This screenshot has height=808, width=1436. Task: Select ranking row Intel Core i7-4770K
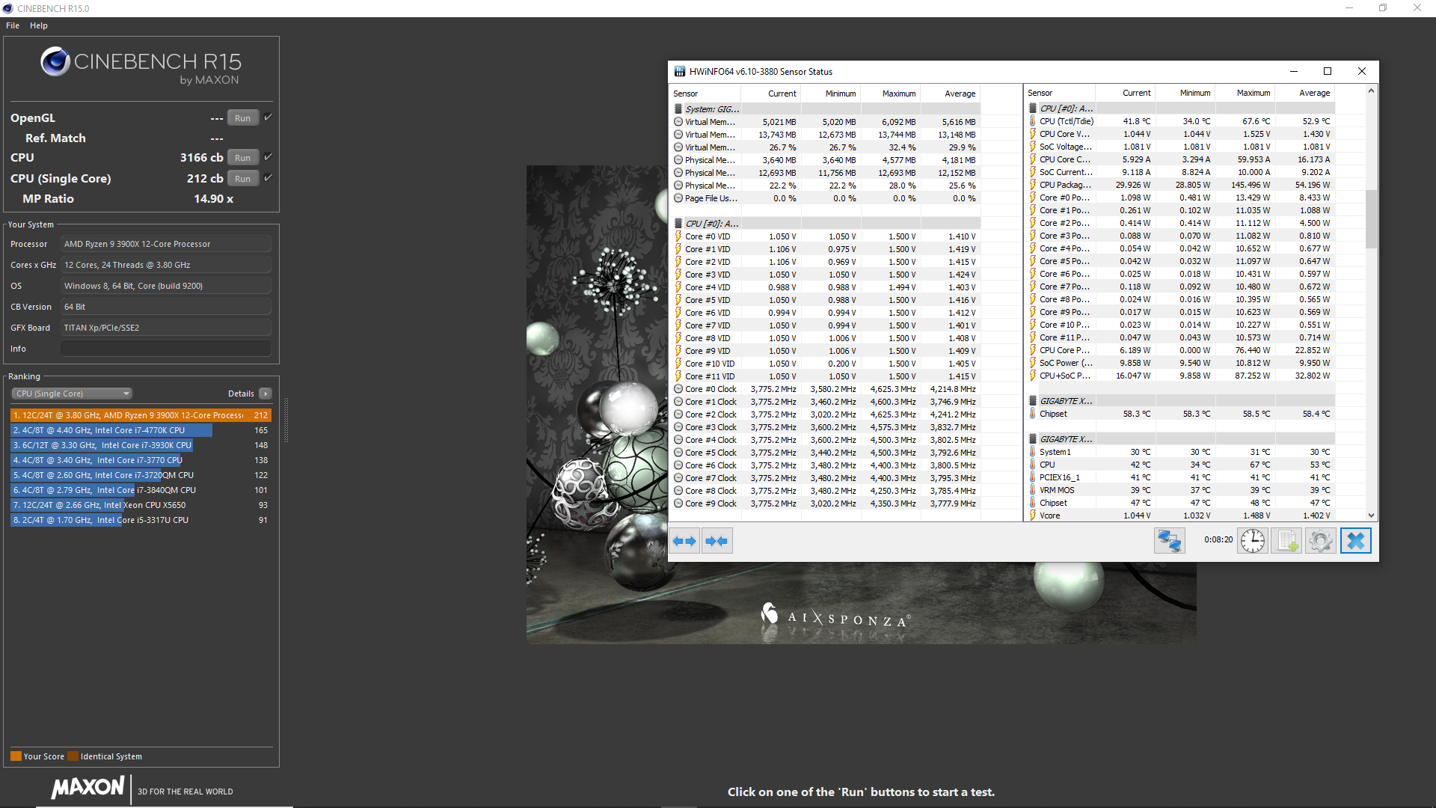tap(141, 430)
